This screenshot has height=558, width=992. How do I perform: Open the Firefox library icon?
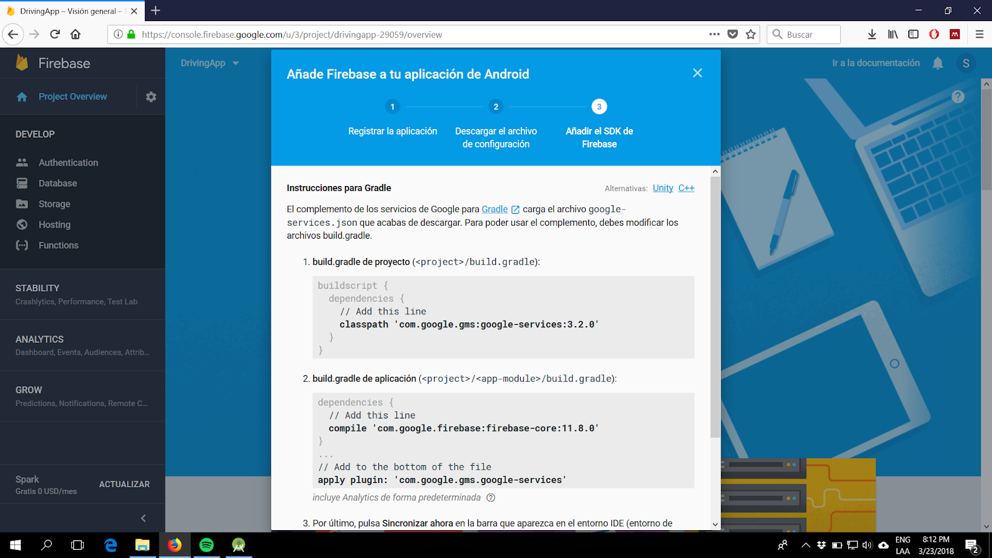point(893,35)
